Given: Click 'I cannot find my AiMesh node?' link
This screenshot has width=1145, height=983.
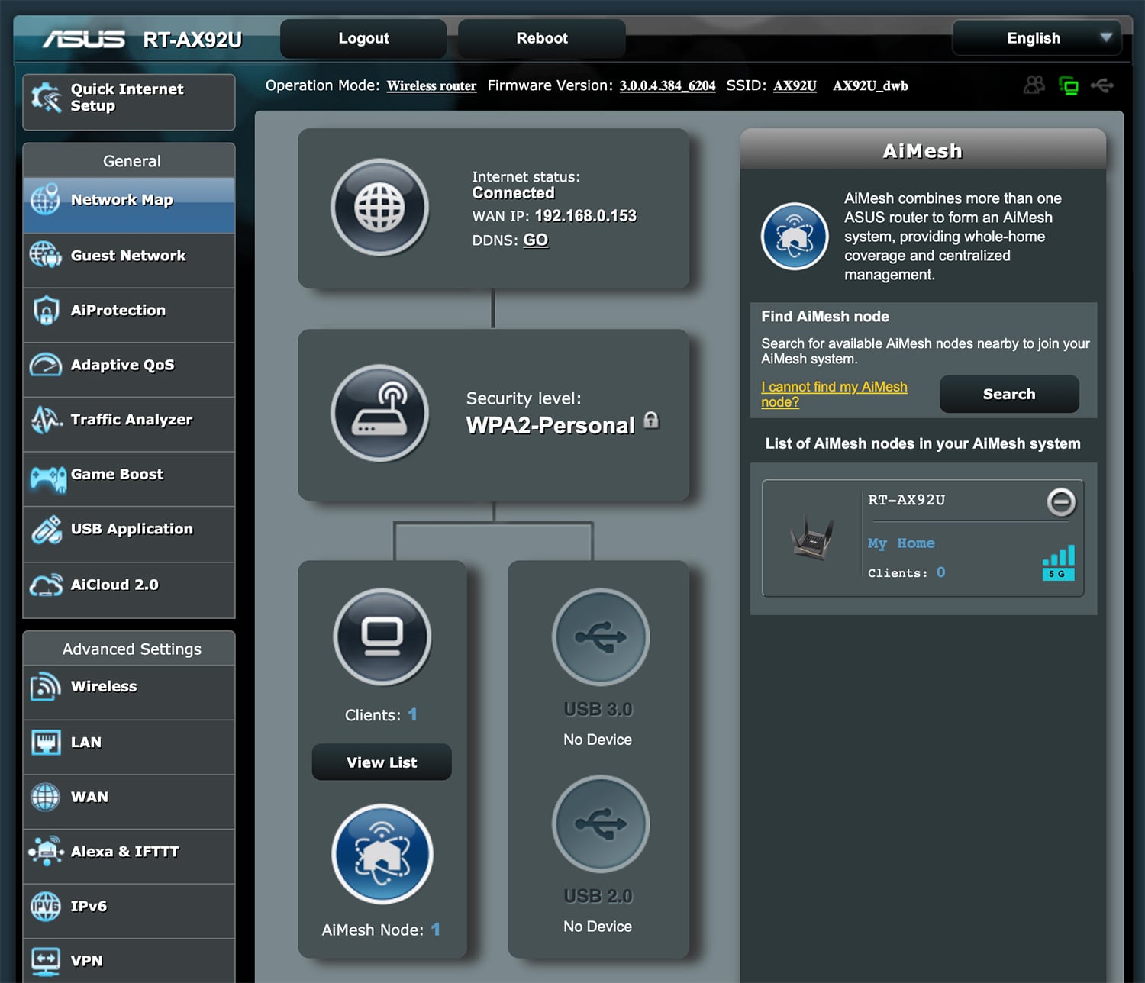Looking at the screenshot, I should pyautogui.click(x=834, y=394).
